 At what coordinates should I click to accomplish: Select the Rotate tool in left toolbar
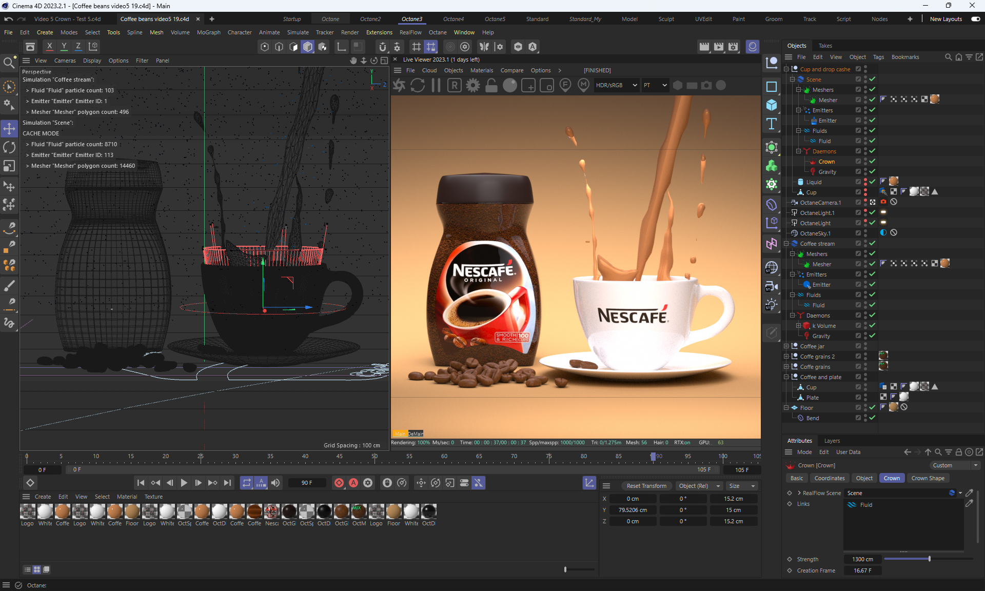pos(9,147)
